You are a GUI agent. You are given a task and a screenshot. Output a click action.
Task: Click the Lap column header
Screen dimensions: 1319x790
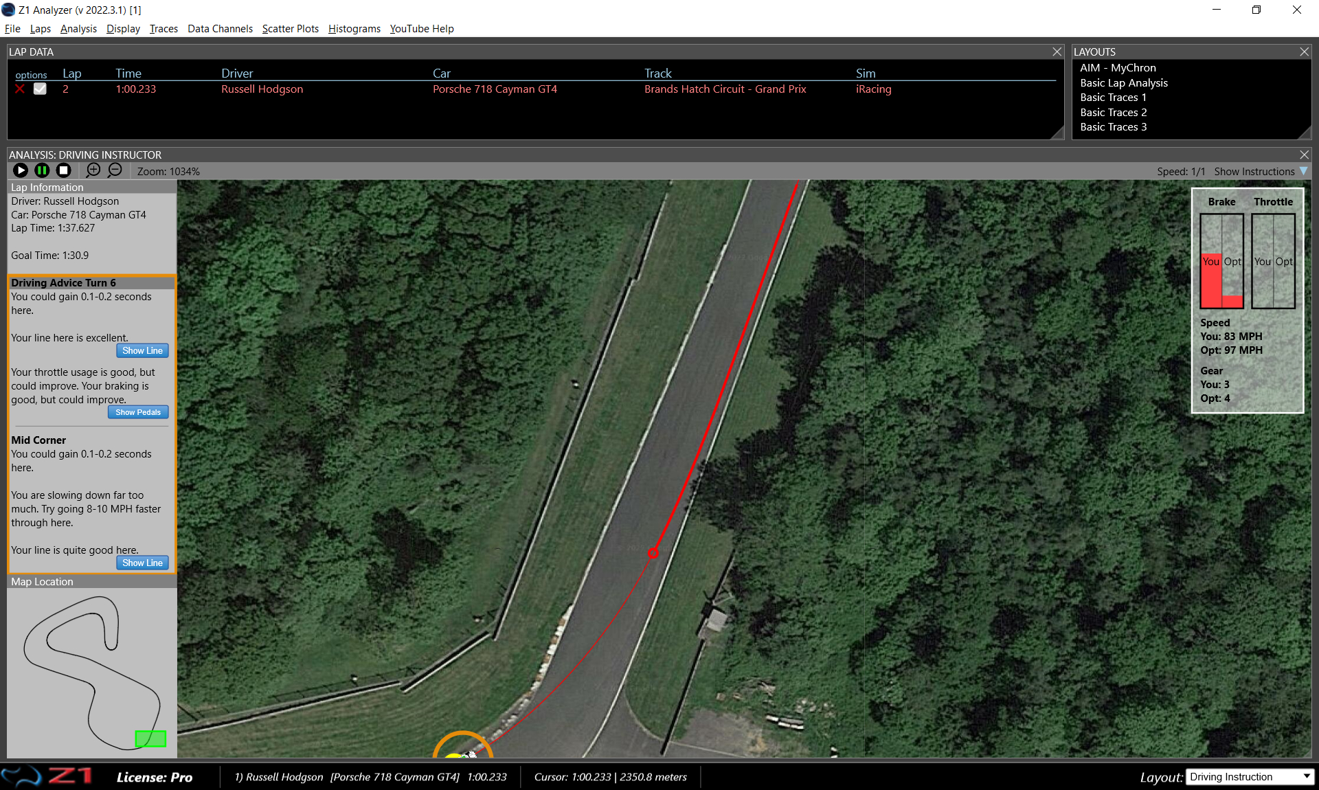click(x=72, y=74)
